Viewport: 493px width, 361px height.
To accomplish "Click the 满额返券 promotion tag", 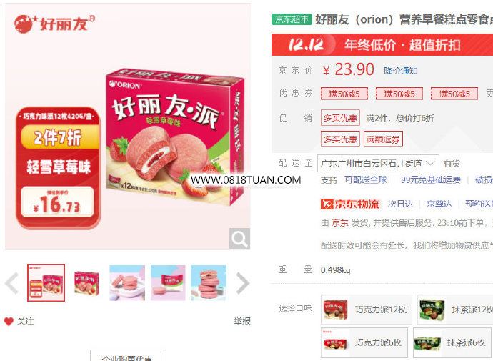I will click(x=383, y=139).
